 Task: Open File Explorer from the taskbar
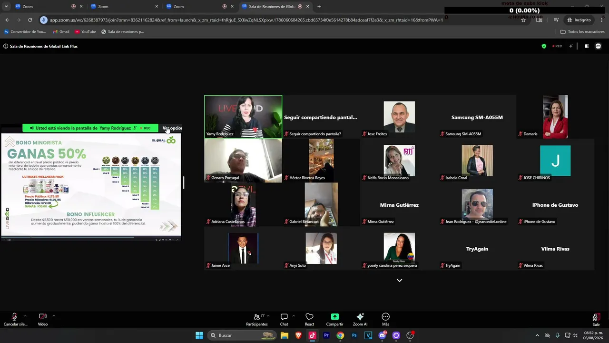(285, 335)
